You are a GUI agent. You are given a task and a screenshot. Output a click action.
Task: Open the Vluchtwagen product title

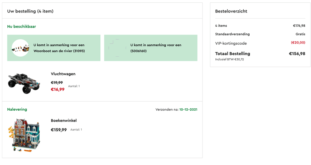[63, 74]
